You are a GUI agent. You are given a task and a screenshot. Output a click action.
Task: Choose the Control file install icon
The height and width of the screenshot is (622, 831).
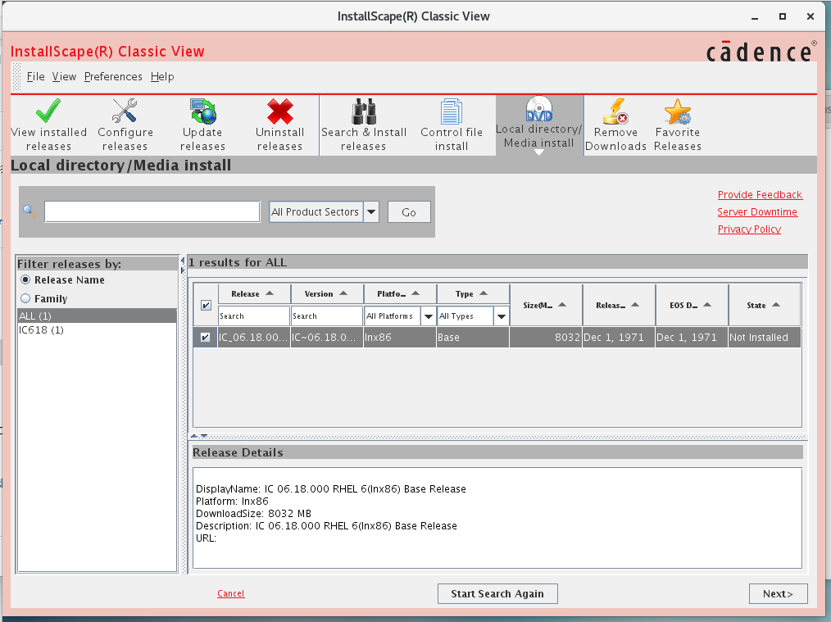tap(452, 111)
